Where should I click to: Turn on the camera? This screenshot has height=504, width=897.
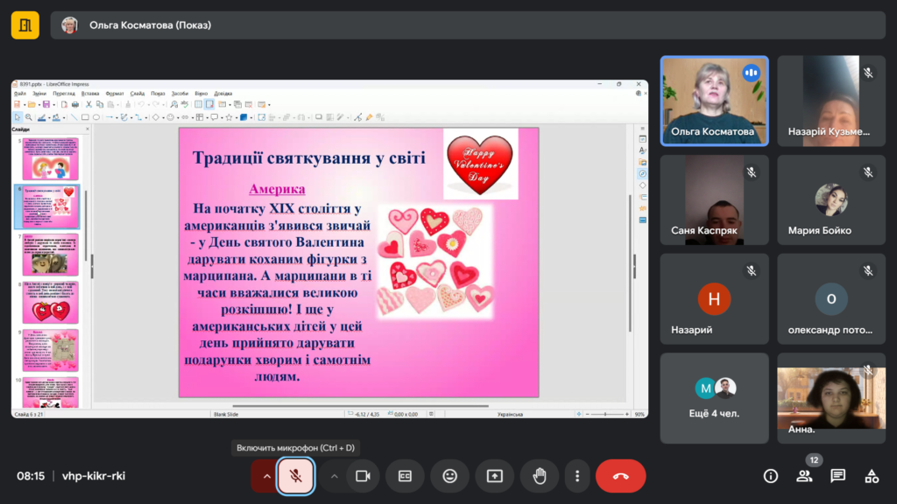coord(362,476)
